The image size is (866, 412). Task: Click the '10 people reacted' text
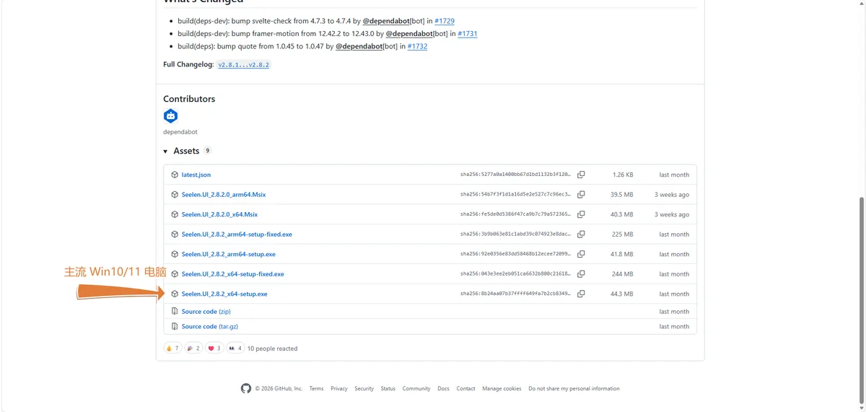pyautogui.click(x=272, y=349)
